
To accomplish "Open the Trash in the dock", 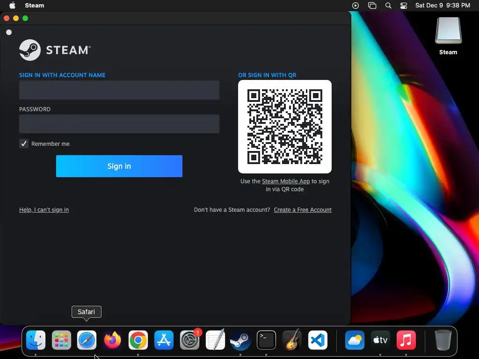I will pos(443,340).
